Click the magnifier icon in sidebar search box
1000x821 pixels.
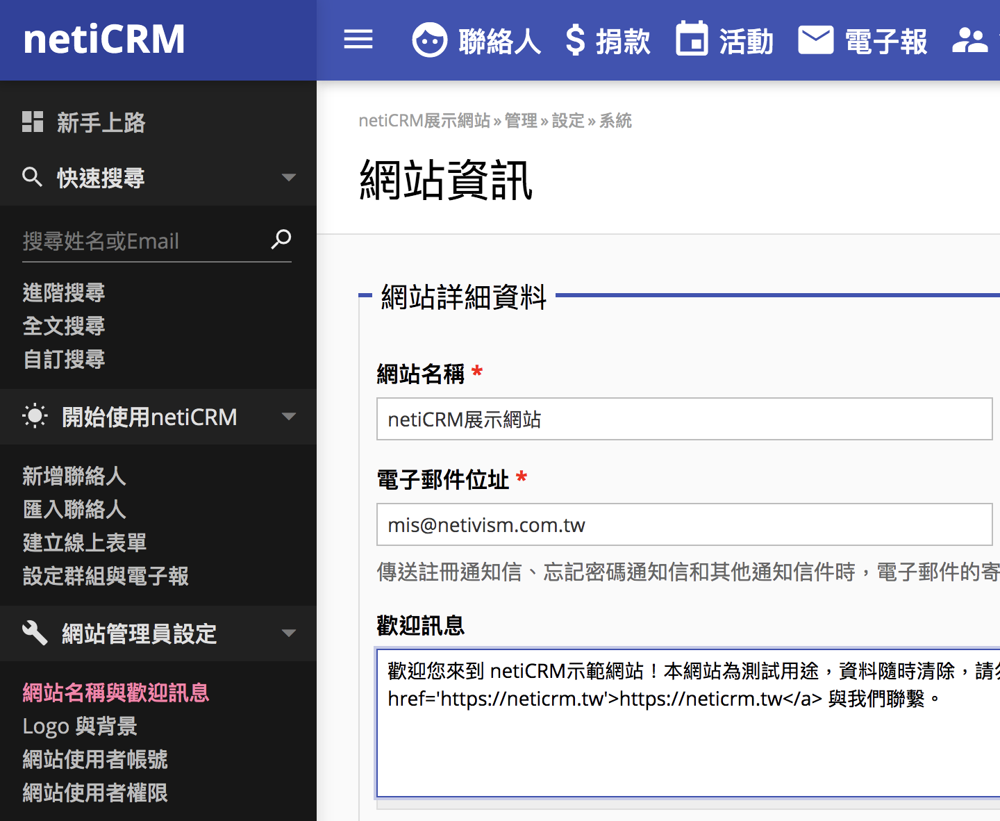(281, 240)
